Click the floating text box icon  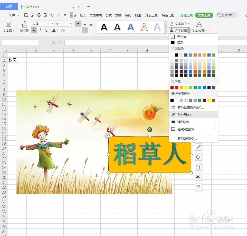pos(198,187)
